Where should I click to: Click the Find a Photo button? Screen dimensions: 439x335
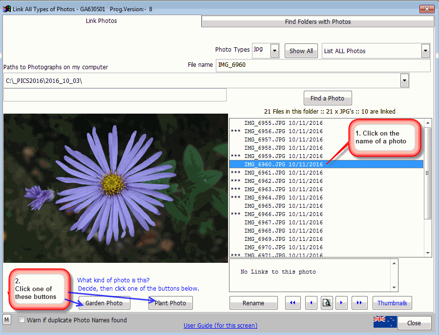(x=328, y=98)
